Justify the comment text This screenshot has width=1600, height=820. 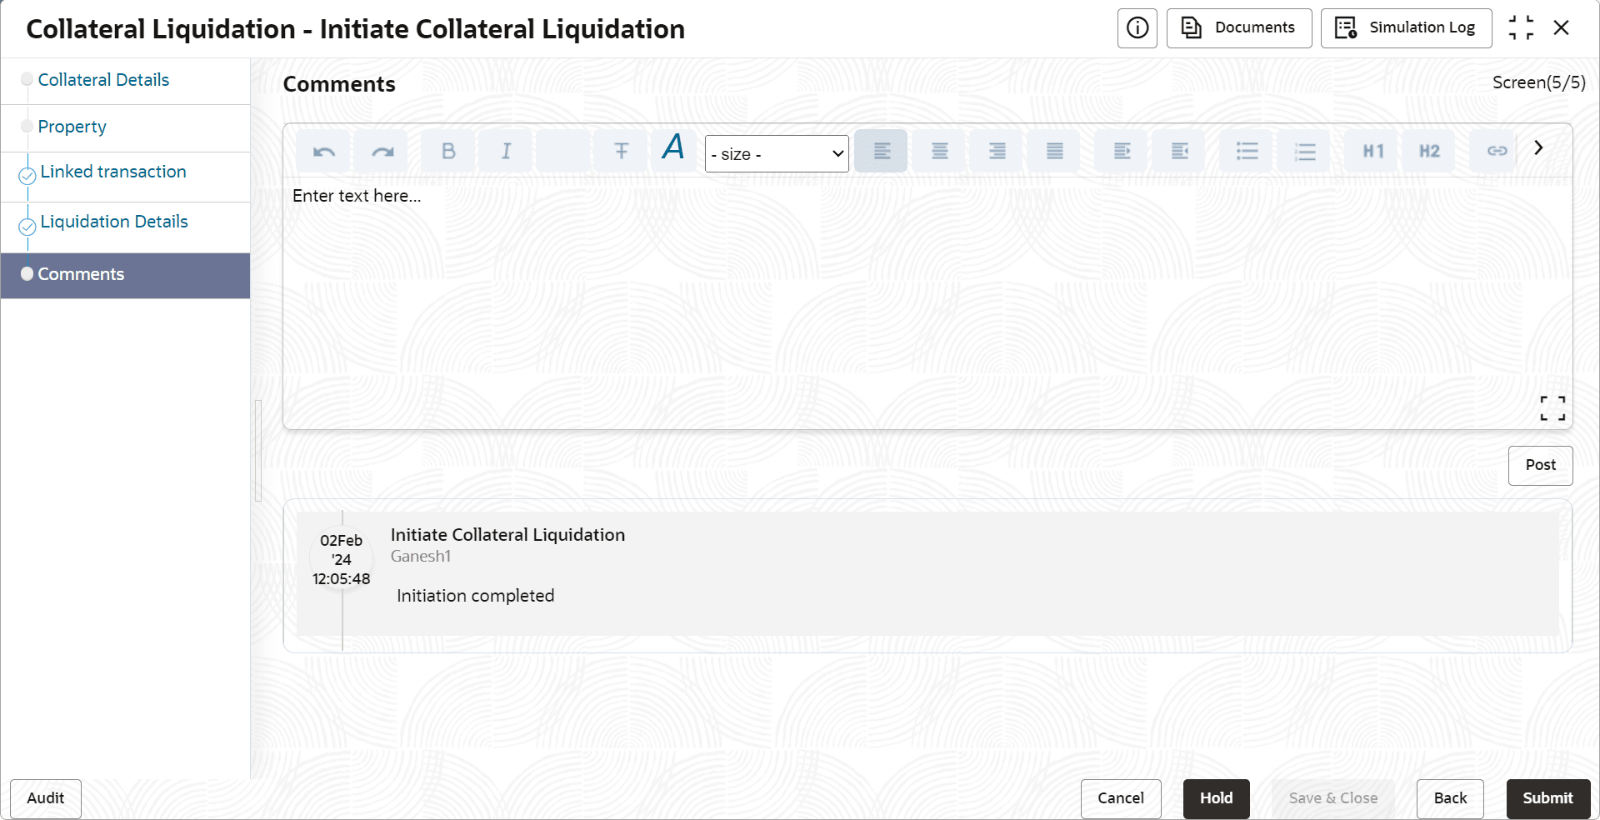pyautogui.click(x=1054, y=152)
